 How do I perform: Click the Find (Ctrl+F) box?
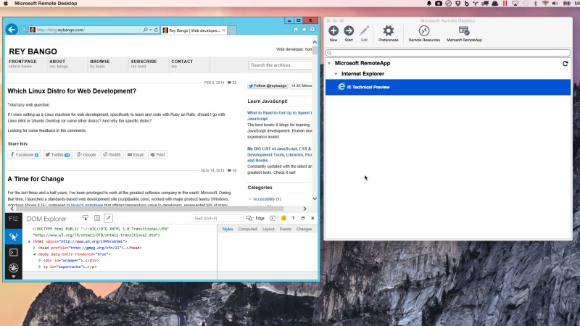218,219
